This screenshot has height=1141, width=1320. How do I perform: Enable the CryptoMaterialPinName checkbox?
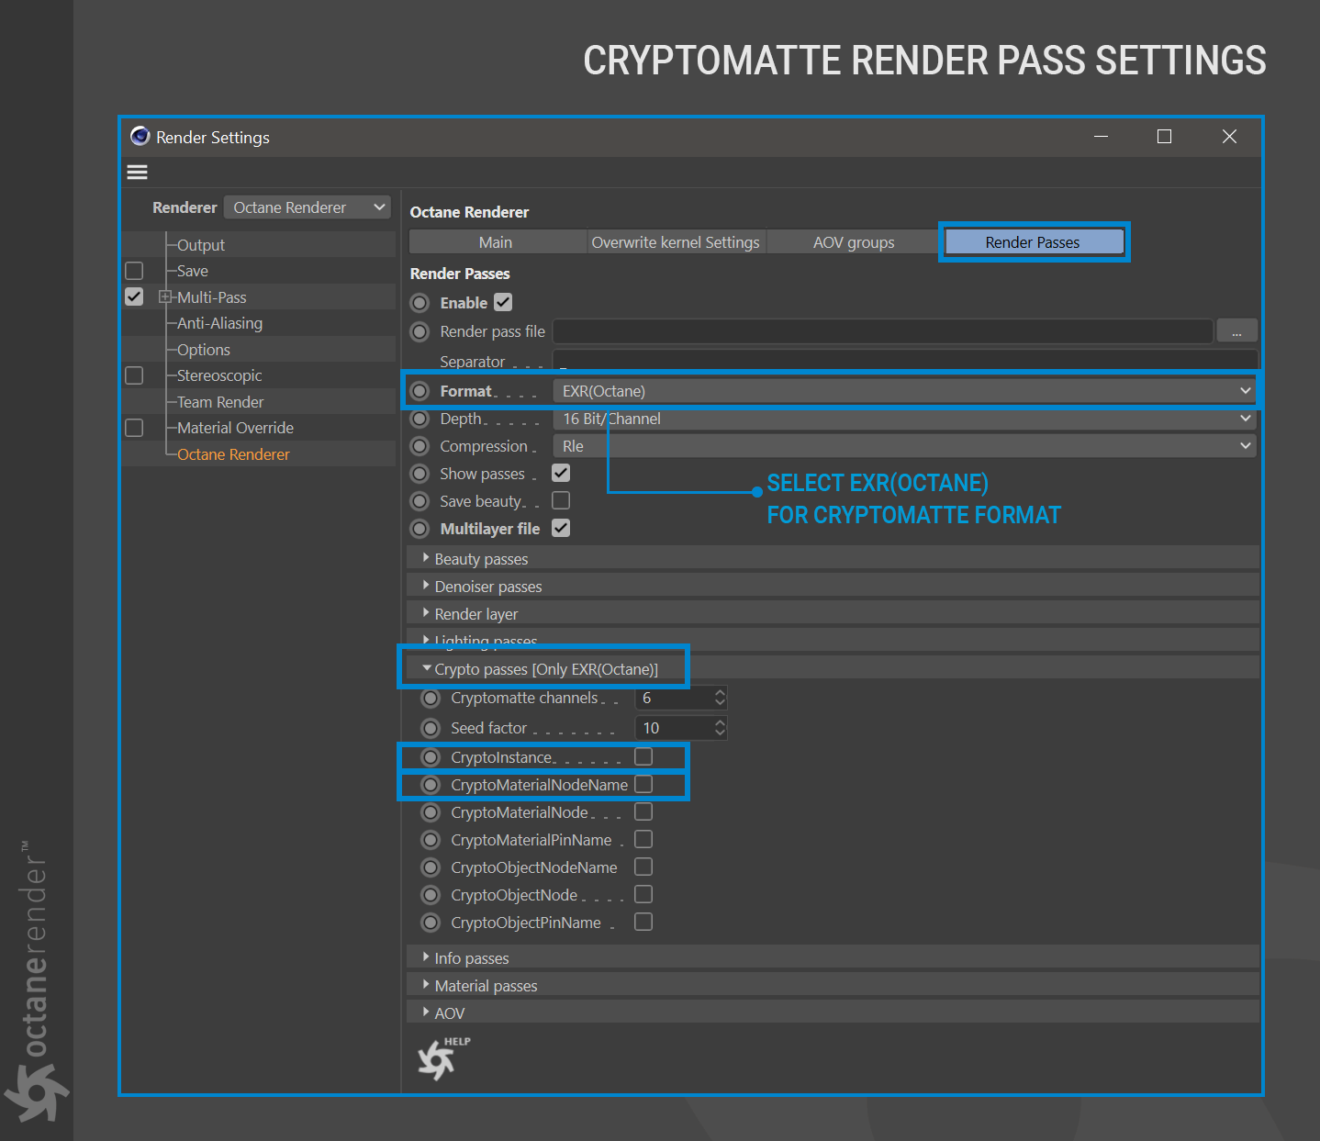tap(643, 839)
